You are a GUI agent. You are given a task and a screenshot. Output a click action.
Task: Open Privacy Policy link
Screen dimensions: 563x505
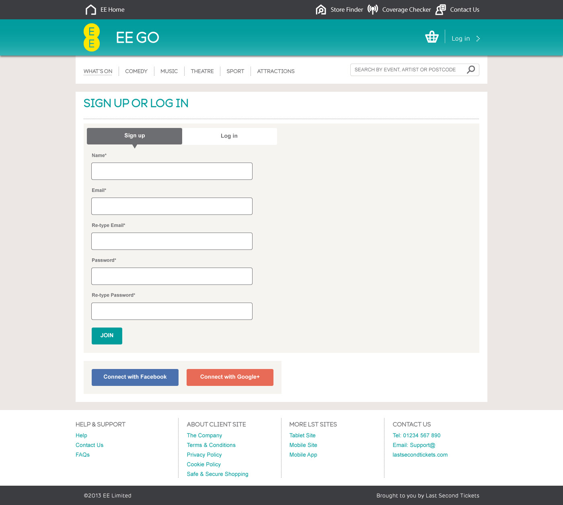click(204, 455)
